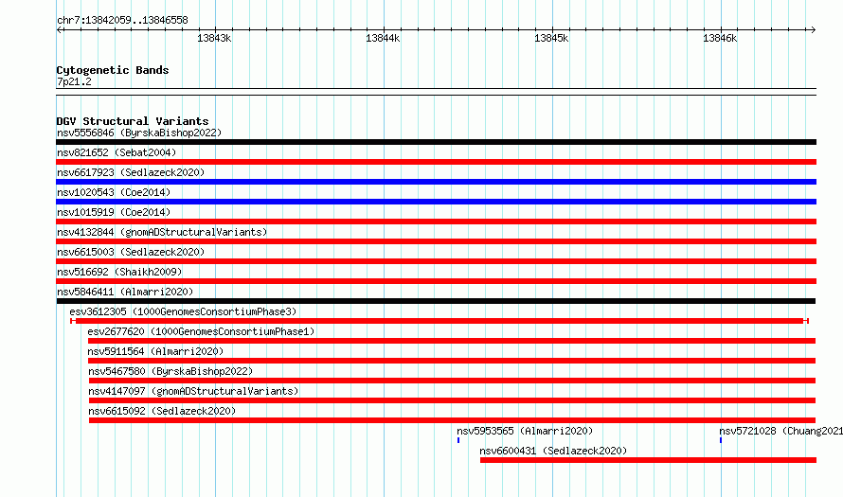
Task: Select the black bar for nsv5556846
Action: click(x=436, y=142)
